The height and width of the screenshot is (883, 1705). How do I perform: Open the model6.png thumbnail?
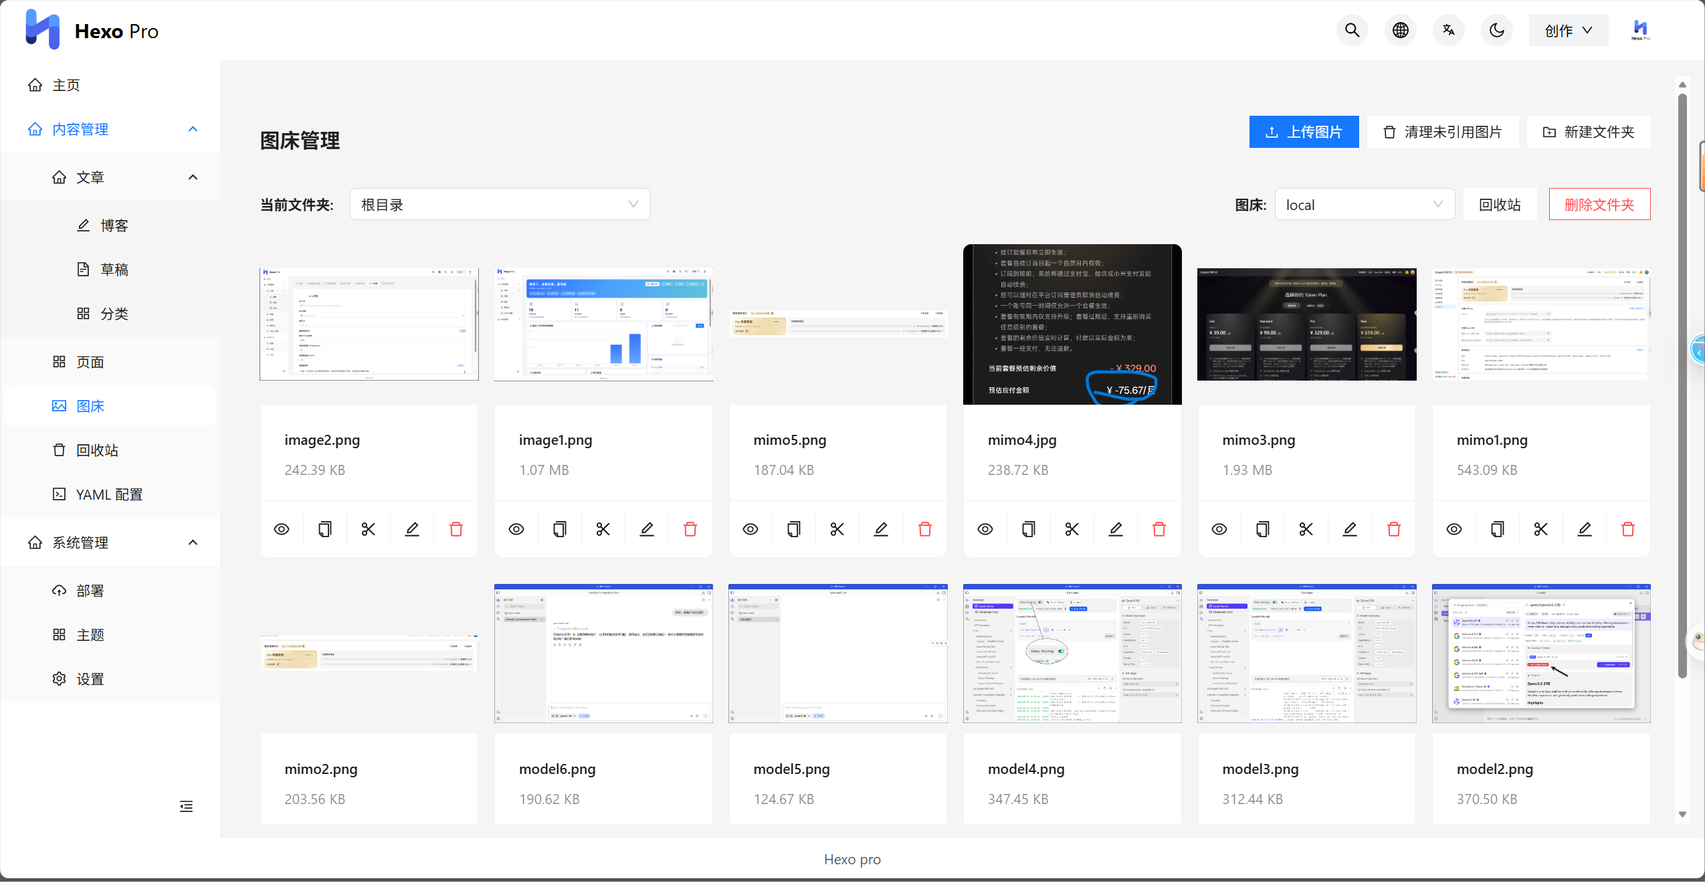coord(603,654)
